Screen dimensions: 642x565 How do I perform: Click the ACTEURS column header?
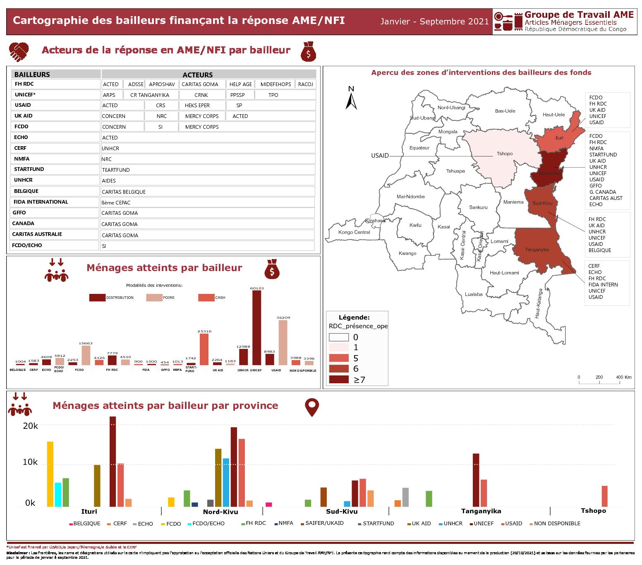pyautogui.click(x=209, y=75)
